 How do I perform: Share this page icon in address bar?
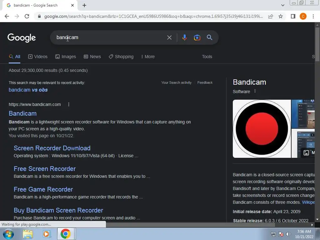click(271, 16)
